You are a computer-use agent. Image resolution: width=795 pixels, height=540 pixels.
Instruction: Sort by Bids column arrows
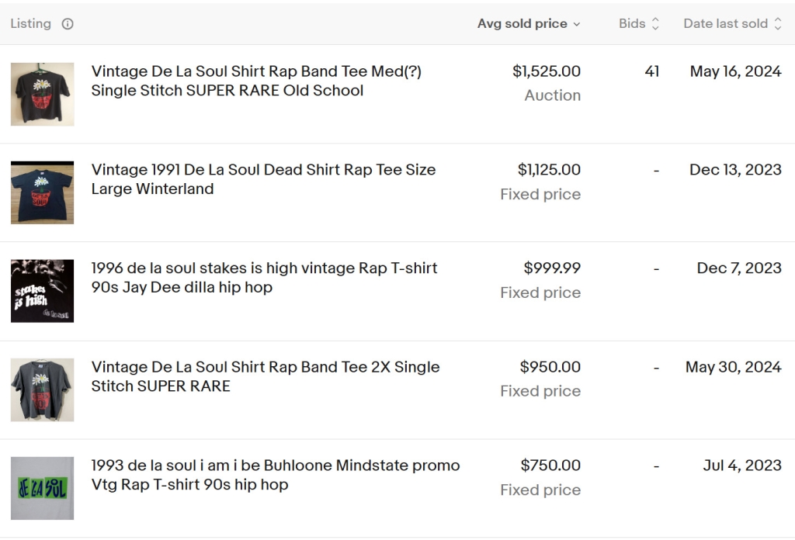click(655, 24)
